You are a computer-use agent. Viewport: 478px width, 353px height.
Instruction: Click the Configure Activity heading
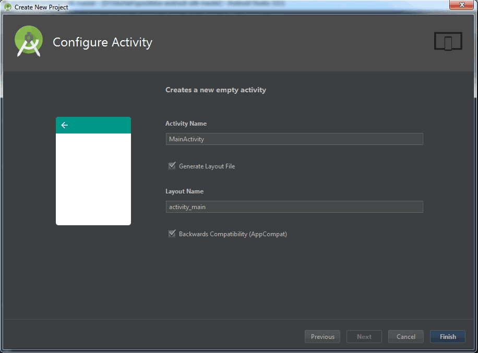[102, 42]
